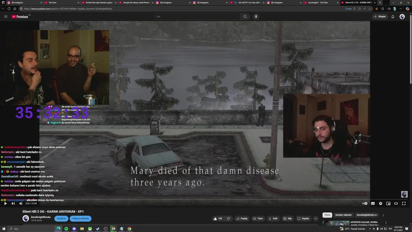Image resolution: width=412 pixels, height=232 pixels.
Task: Show hidden system tray icons
Action: click(x=370, y=229)
